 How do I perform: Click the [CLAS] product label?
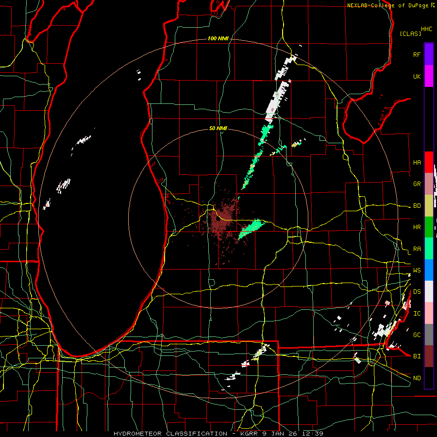410,34
